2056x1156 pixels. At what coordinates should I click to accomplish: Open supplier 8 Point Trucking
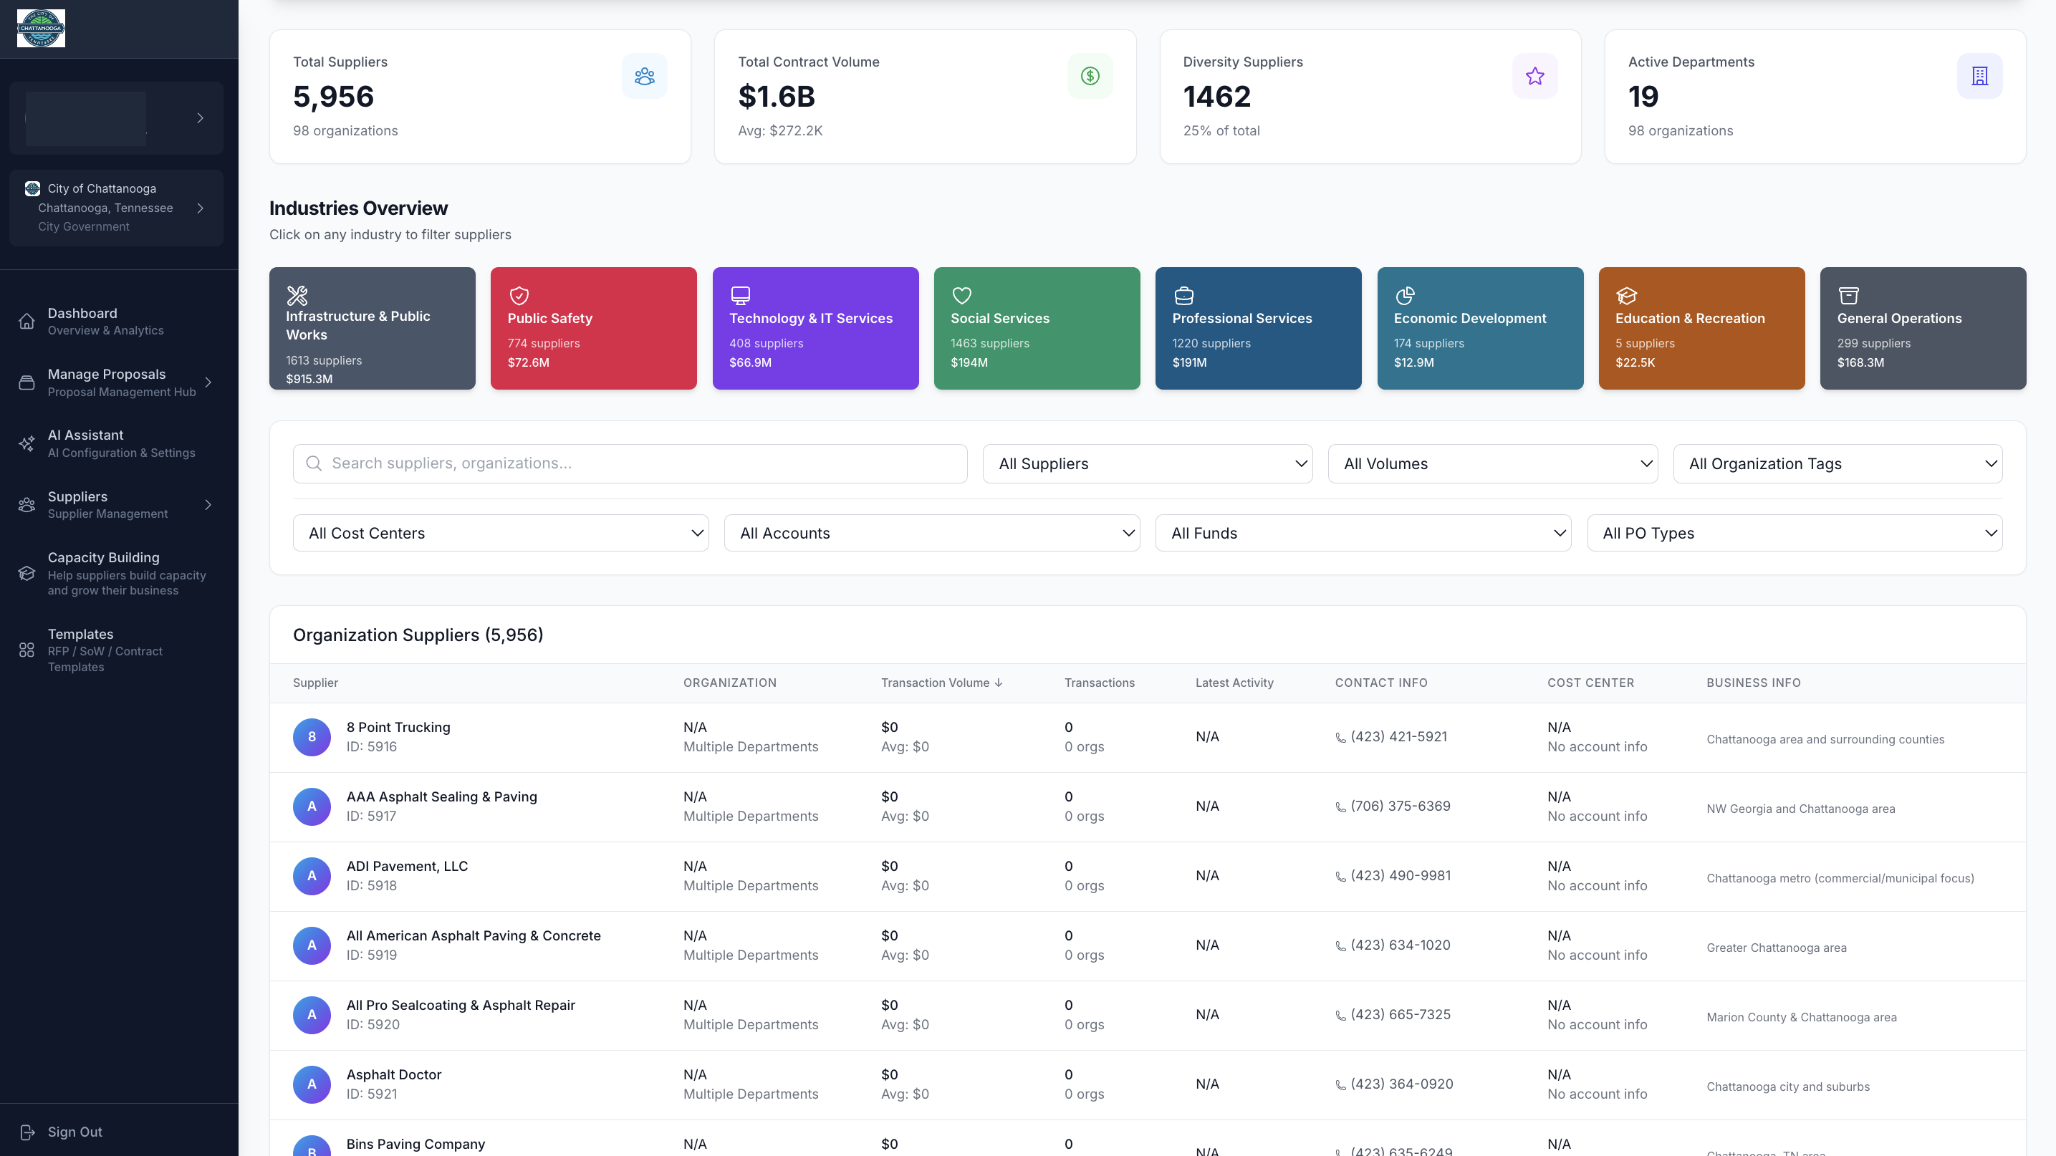(398, 727)
